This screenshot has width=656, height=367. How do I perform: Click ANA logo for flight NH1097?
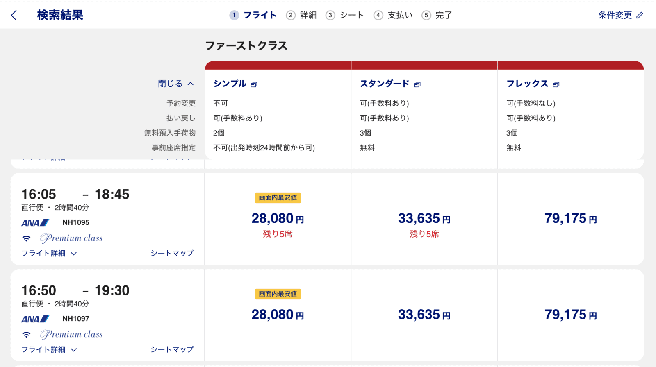(35, 319)
